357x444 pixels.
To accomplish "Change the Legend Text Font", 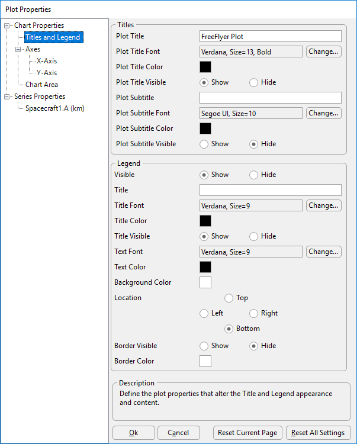I will pos(324,252).
